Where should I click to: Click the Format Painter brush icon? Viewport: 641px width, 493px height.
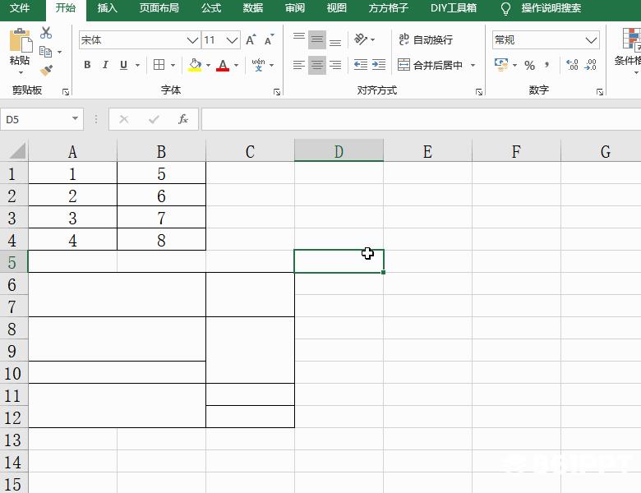click(x=46, y=71)
